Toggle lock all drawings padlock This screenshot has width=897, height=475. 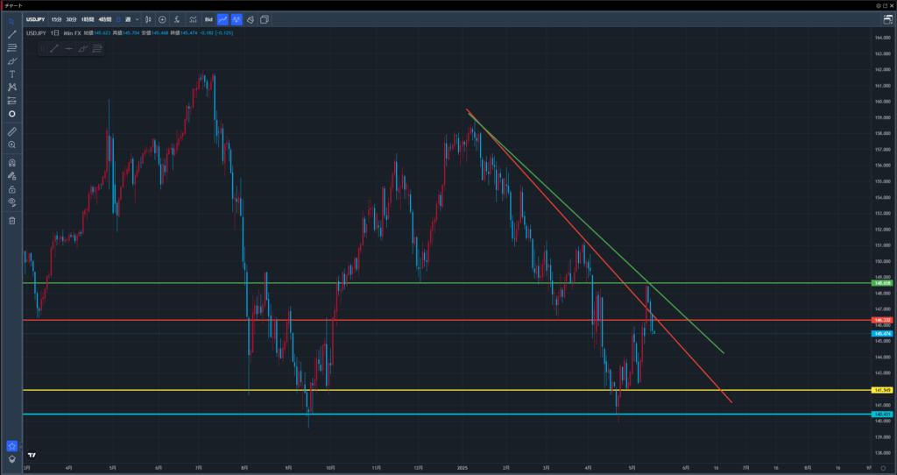click(x=11, y=189)
